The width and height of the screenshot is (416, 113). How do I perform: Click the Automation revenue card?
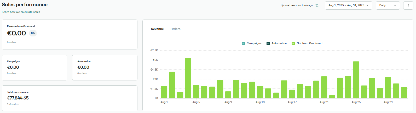[x=105, y=67]
